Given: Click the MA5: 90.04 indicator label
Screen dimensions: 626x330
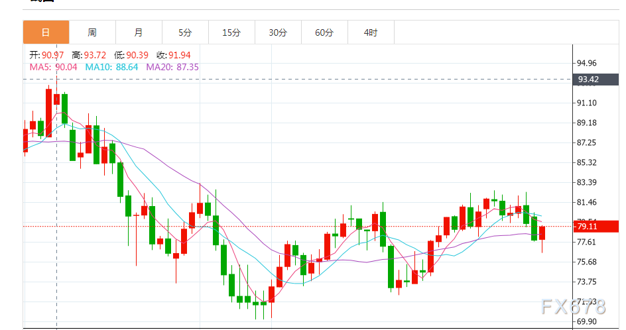Looking at the screenshot, I should tap(54, 67).
